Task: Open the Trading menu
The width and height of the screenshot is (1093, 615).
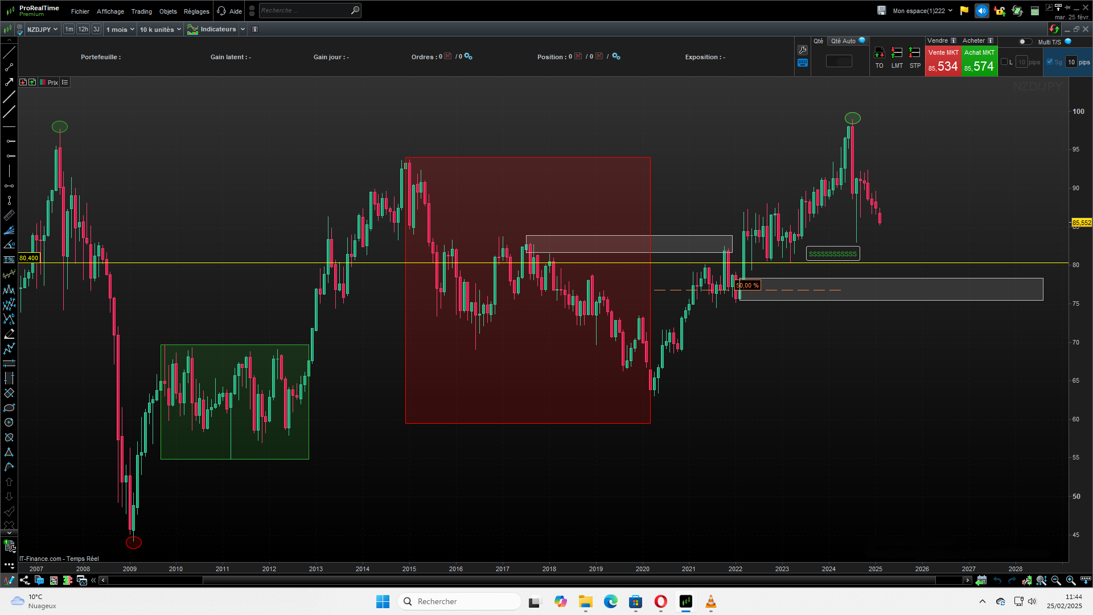Action: (x=141, y=11)
